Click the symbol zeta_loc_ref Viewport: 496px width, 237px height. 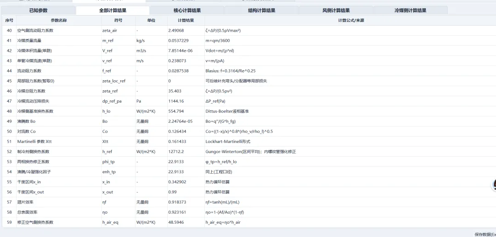tap(114, 81)
